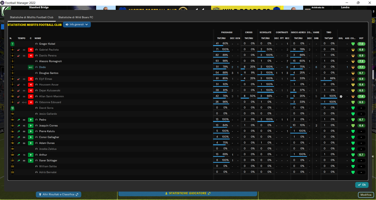Sort by the TEMPO column header
The width and height of the screenshot is (376, 200).
[x=21, y=38]
